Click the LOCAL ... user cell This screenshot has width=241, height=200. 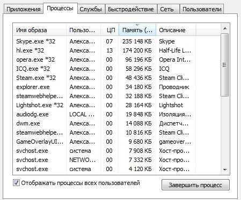click(x=82, y=114)
